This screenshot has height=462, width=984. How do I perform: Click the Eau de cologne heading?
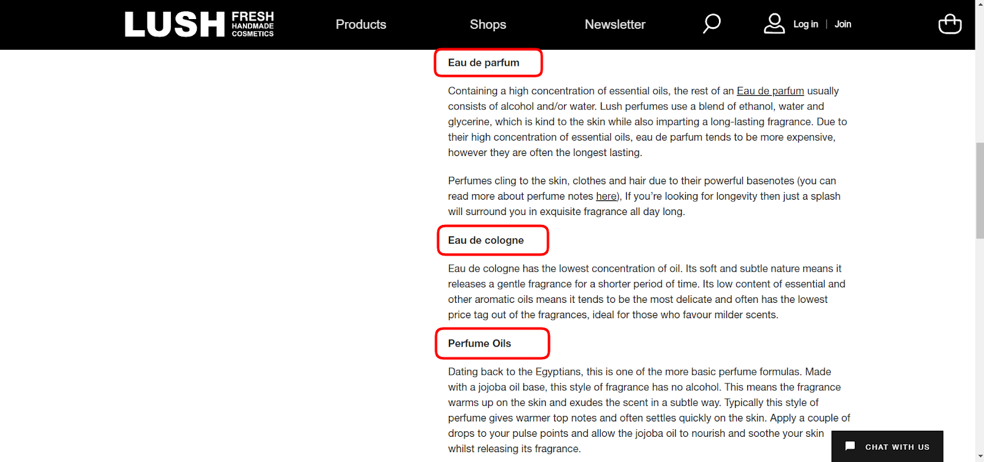point(486,240)
